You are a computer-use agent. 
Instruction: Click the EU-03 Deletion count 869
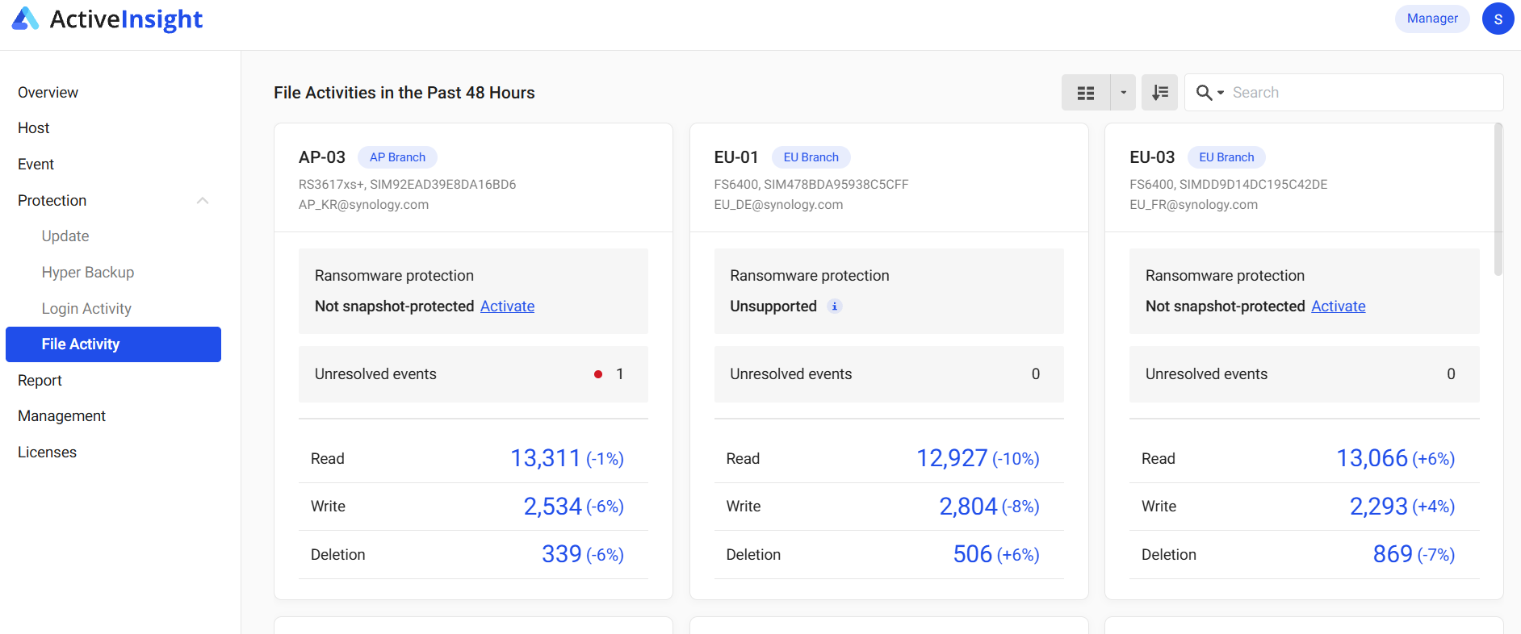pos(1393,554)
